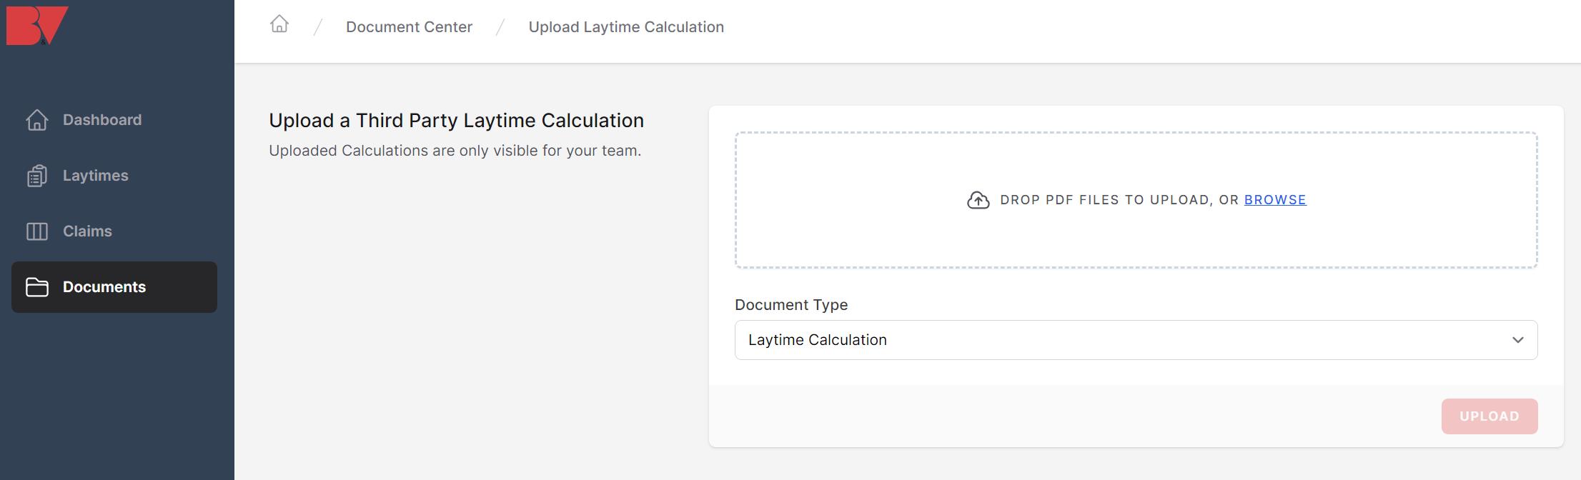
Task: Click the Document Type field label
Action: (791, 305)
